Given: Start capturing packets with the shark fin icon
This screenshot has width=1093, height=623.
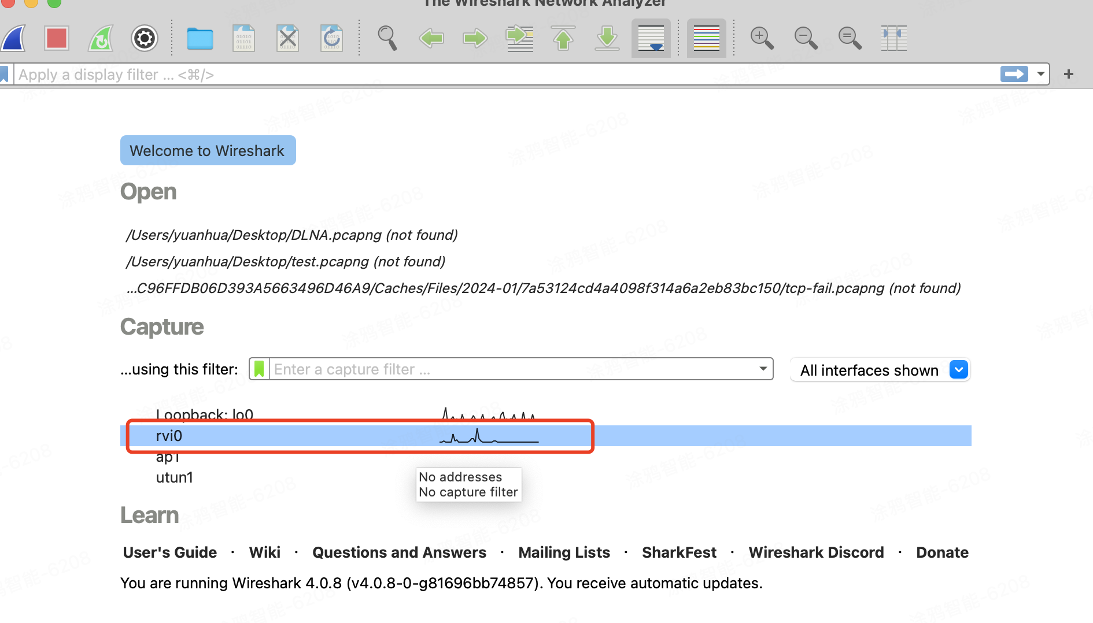Looking at the screenshot, I should tap(14, 39).
